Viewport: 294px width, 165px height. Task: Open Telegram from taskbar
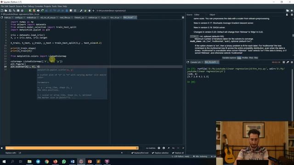pyautogui.click(x=38, y=161)
